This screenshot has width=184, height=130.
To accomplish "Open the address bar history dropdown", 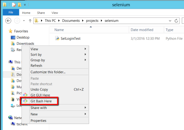I will point(170,21).
